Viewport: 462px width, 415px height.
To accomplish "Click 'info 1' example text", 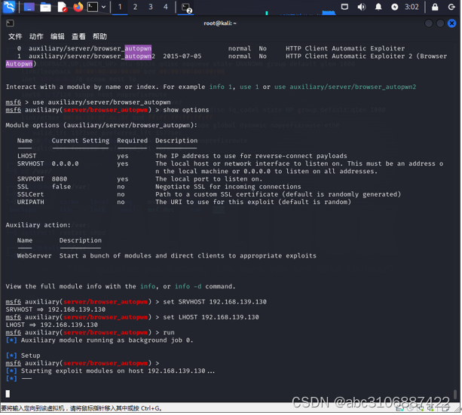I will (220, 87).
